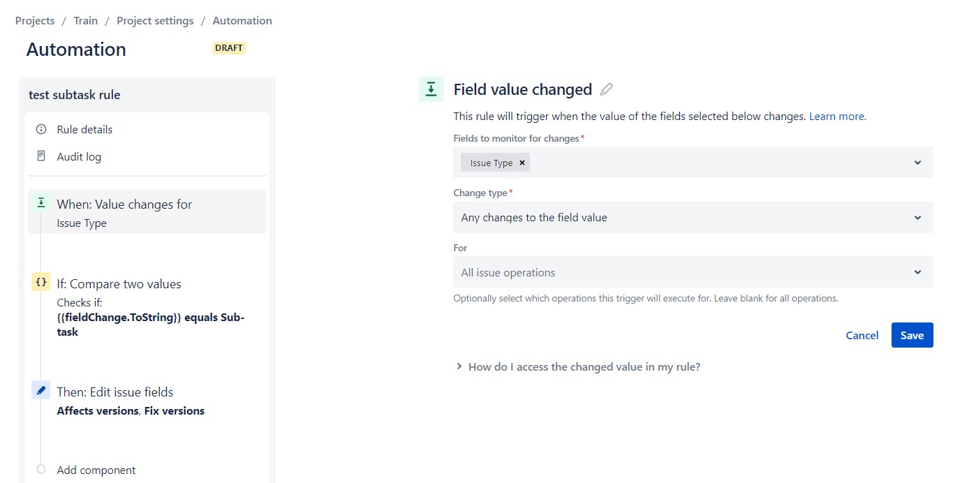The width and height of the screenshot is (953, 483).
Task: Click the DRAFT status badge
Action: click(x=228, y=47)
